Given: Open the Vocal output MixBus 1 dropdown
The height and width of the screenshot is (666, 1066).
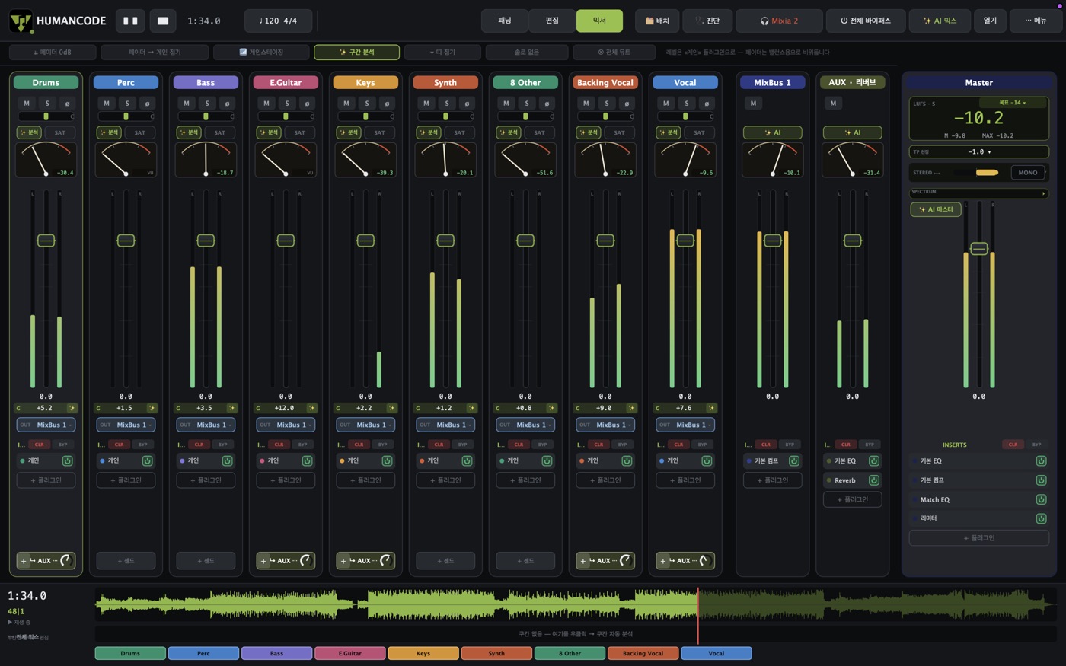Looking at the screenshot, I should (685, 425).
